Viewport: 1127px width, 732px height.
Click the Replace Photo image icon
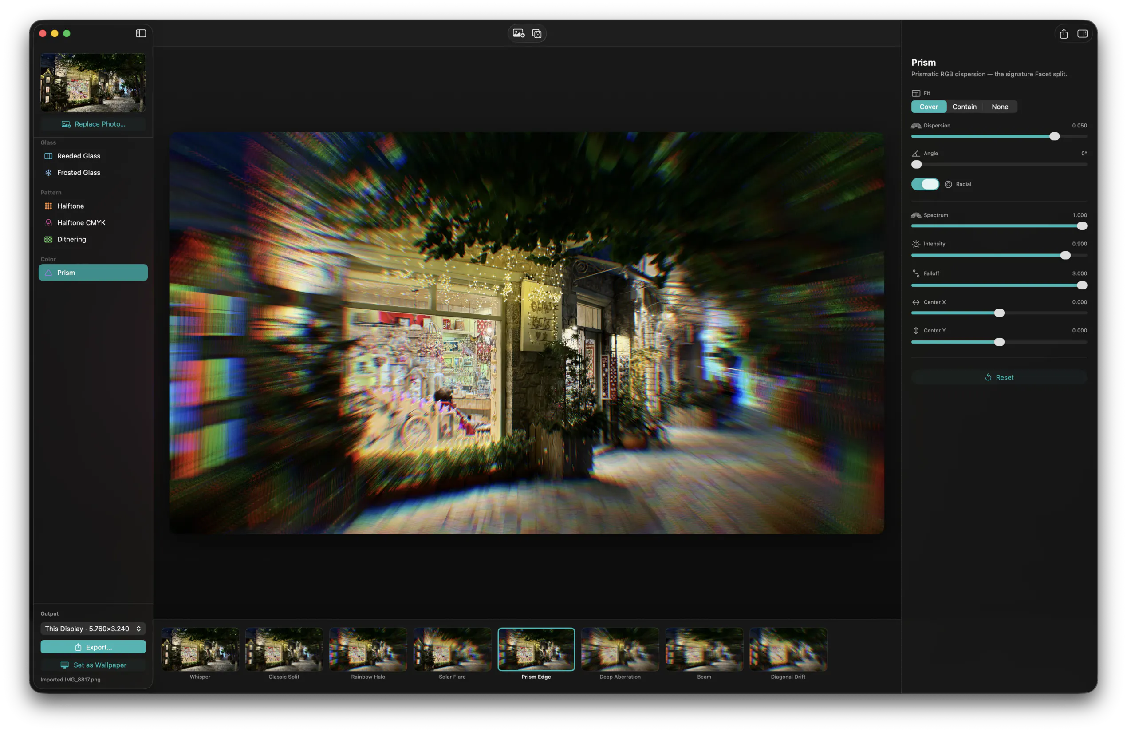tap(66, 124)
